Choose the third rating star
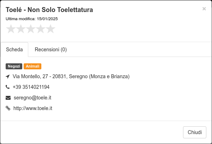The height and width of the screenshot is (144, 212). click(x=31, y=29)
